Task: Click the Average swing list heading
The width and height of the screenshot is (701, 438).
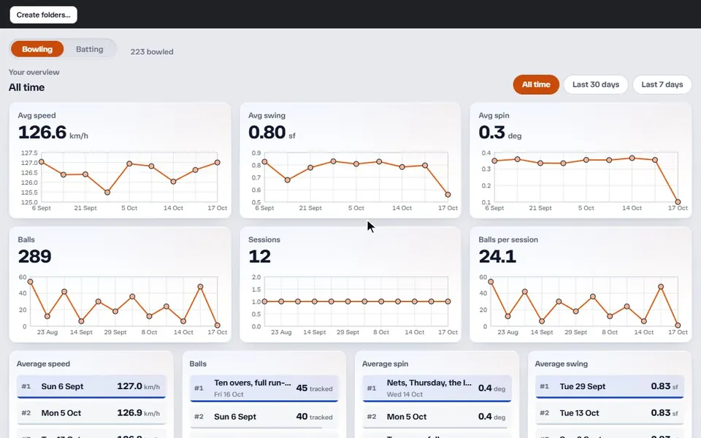Action: [561, 364]
